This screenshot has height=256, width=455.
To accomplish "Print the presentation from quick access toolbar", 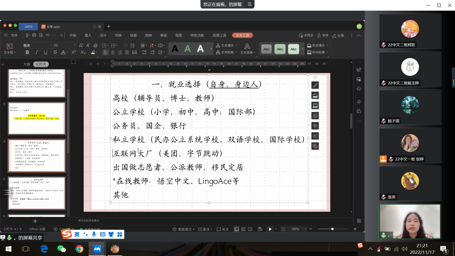I will click(34, 36).
